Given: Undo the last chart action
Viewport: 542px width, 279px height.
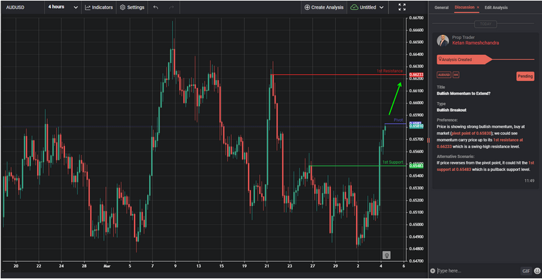Looking at the screenshot, I should pos(156,7).
